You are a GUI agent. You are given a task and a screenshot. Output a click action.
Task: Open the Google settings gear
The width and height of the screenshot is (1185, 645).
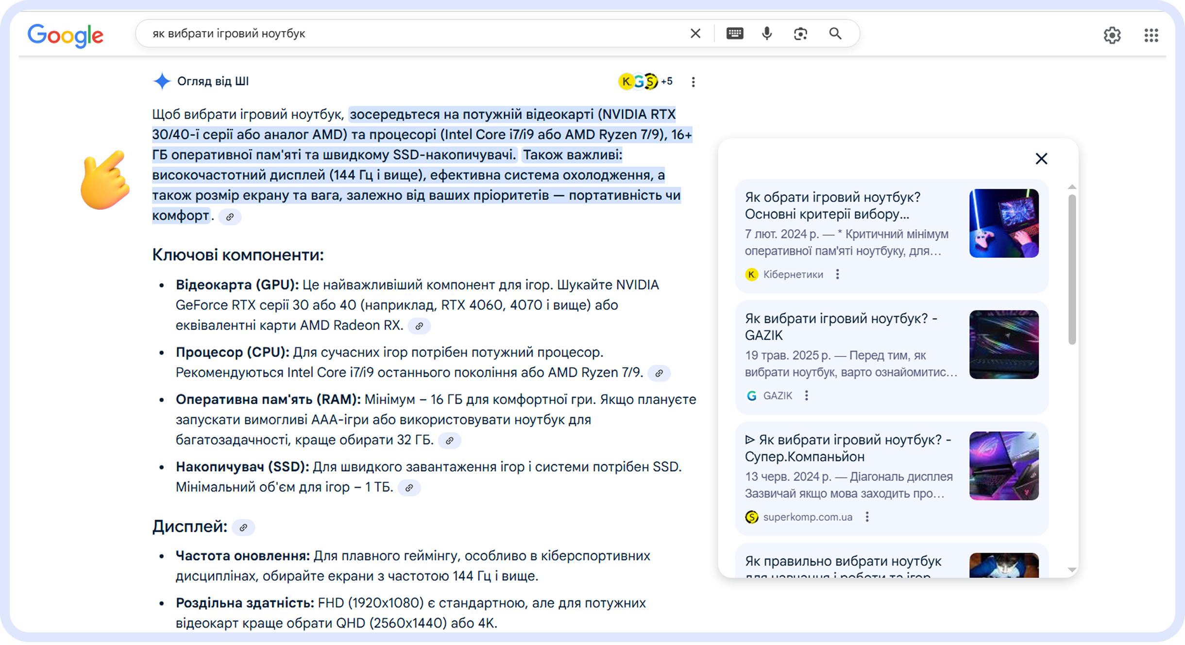coord(1113,35)
